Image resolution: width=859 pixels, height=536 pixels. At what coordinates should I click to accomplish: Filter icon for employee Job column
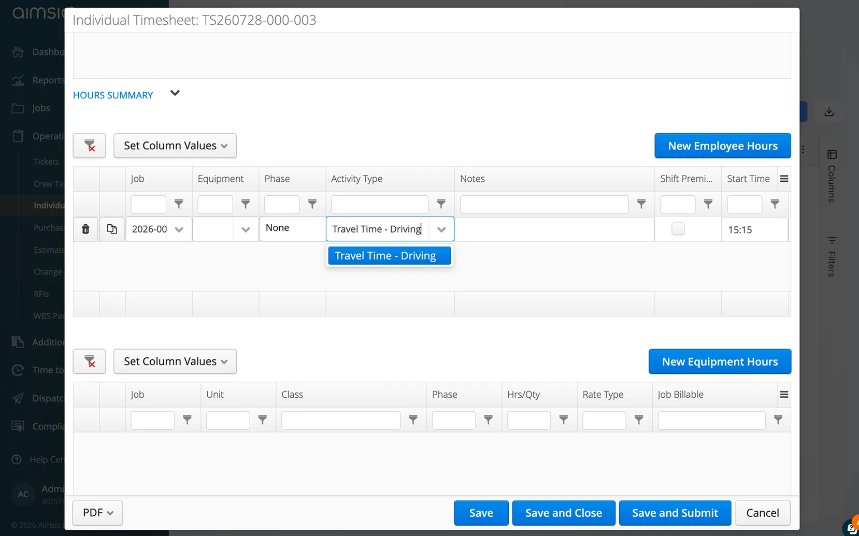(179, 204)
